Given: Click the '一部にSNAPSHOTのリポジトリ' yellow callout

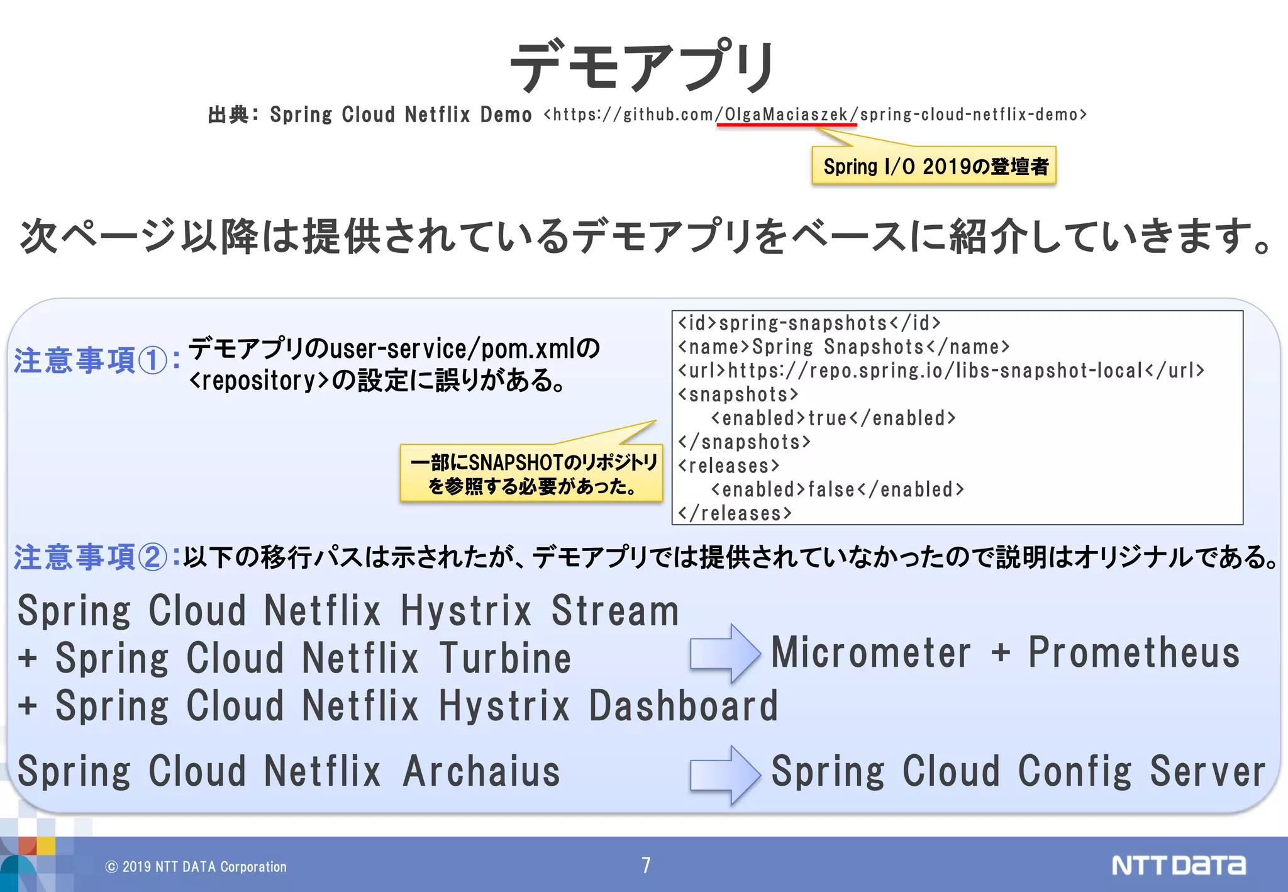Looking at the screenshot, I should (531, 474).
